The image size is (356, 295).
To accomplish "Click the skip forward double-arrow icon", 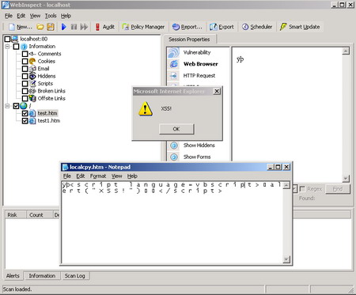I will [84, 27].
